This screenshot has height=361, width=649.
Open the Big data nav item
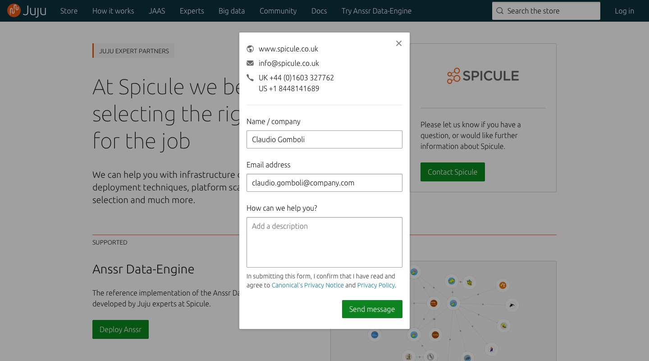click(x=232, y=11)
